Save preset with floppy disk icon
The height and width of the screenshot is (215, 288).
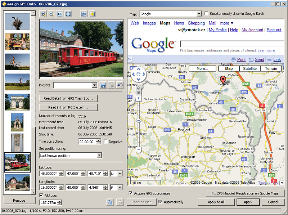point(103,85)
